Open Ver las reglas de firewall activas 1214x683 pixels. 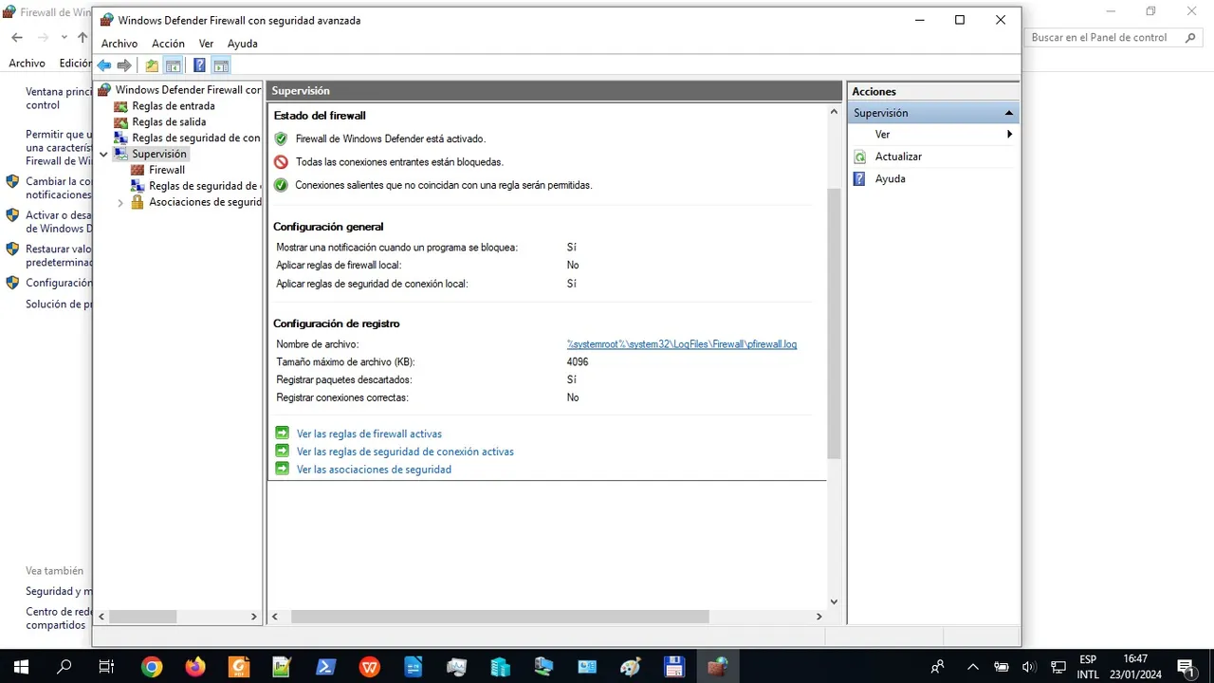[369, 434]
